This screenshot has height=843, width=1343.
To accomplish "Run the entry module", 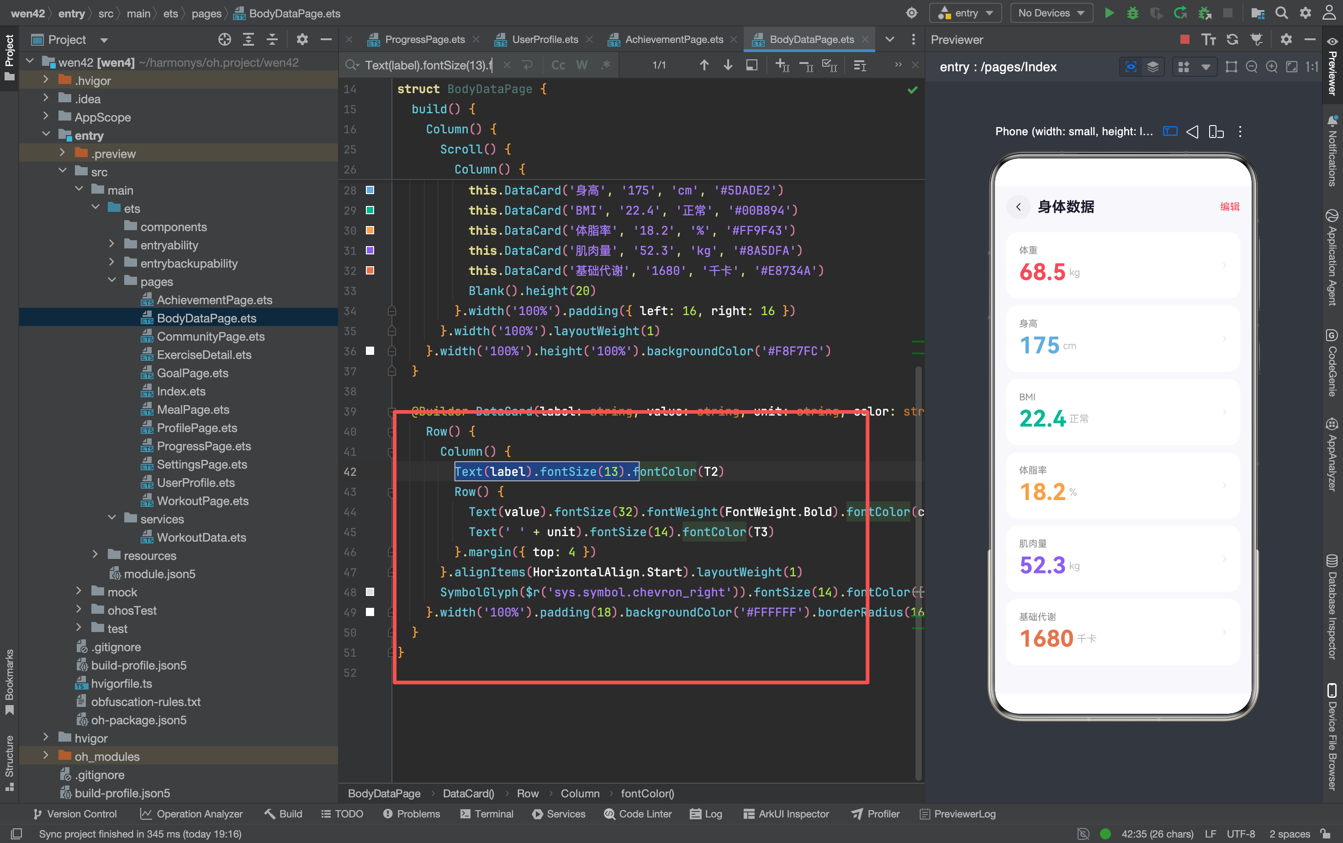I will 1109,13.
